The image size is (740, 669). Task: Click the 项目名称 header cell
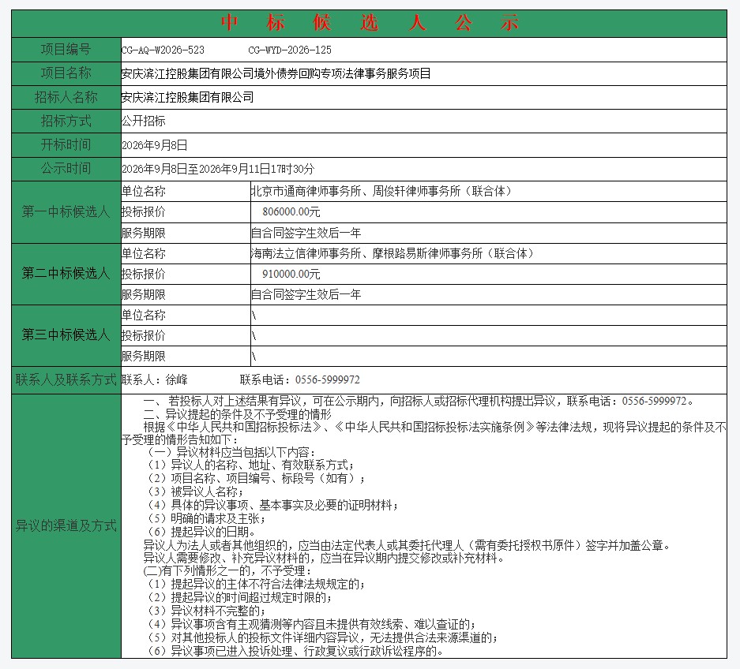point(66,73)
